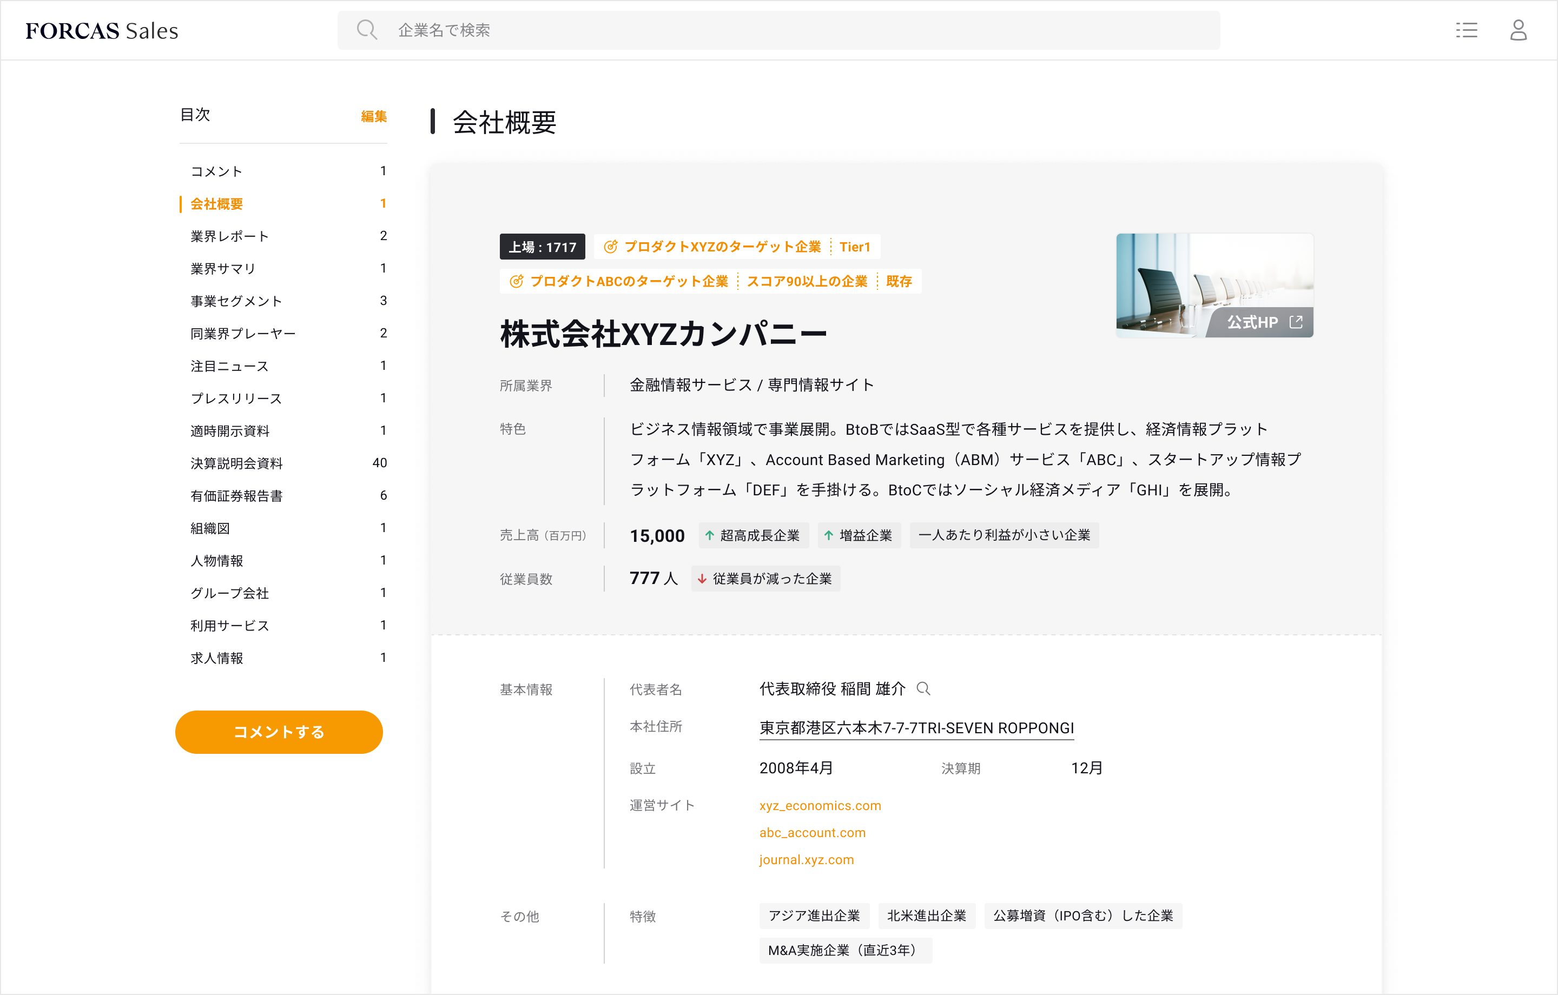Click the search magnifier icon in the header
The image size is (1558, 995).
click(367, 30)
